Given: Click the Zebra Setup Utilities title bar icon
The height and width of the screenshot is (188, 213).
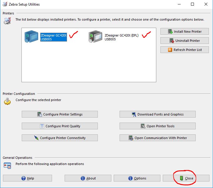Looking at the screenshot, I should tap(5, 4).
